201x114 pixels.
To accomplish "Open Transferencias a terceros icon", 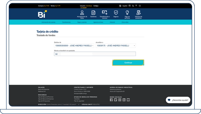I will tap(105, 13).
